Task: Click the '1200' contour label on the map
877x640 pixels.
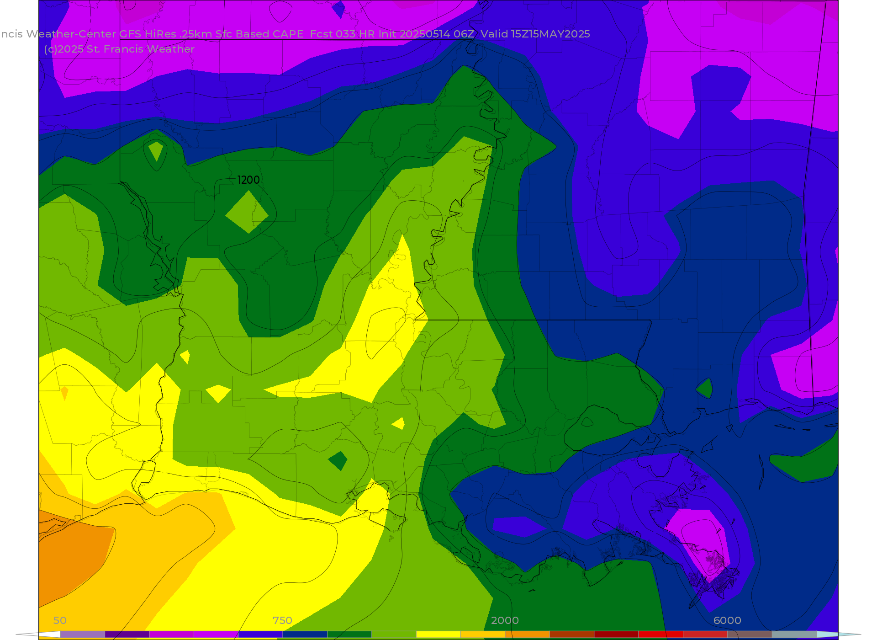Action: [x=248, y=180]
